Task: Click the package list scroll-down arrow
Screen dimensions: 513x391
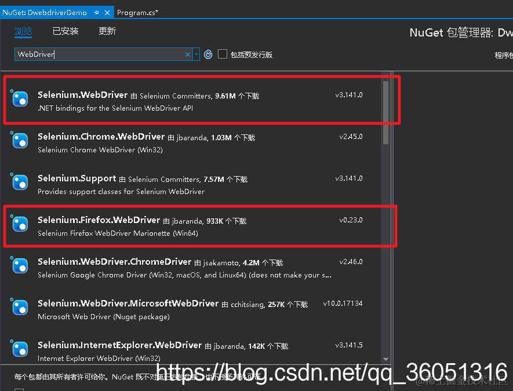Action: click(385, 359)
